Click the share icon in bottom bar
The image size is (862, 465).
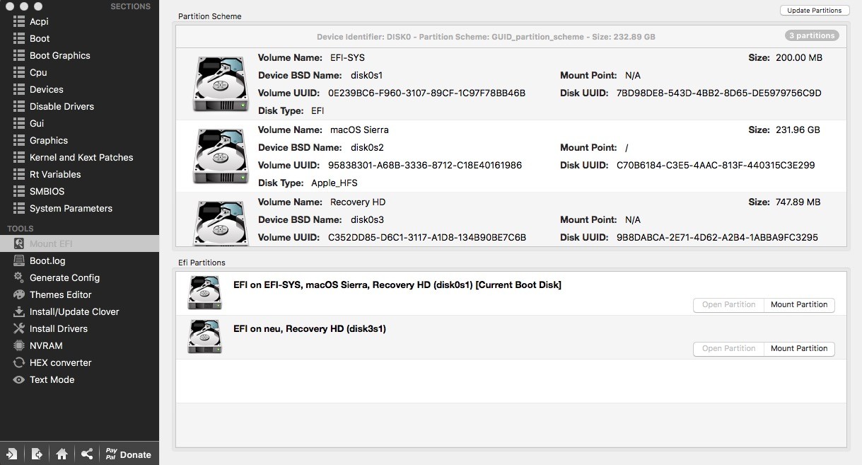(86, 454)
